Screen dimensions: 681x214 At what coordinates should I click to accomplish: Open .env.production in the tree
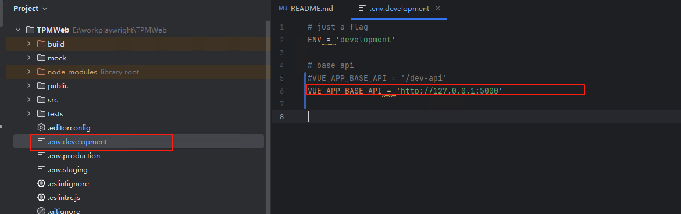coord(74,155)
